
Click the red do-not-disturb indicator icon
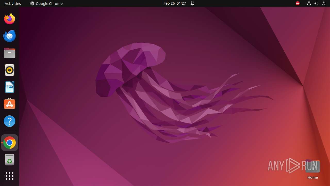coord(298,3)
